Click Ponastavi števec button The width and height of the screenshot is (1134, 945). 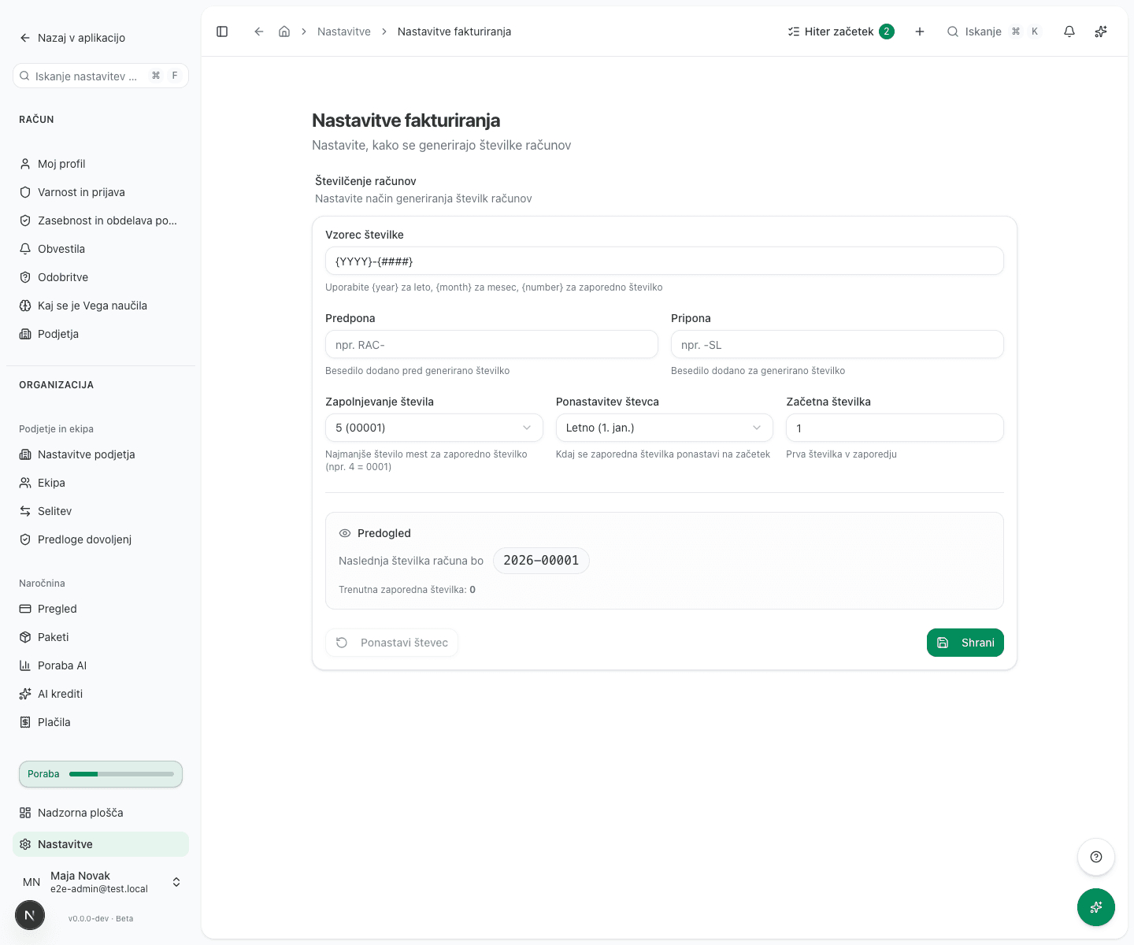click(x=391, y=643)
